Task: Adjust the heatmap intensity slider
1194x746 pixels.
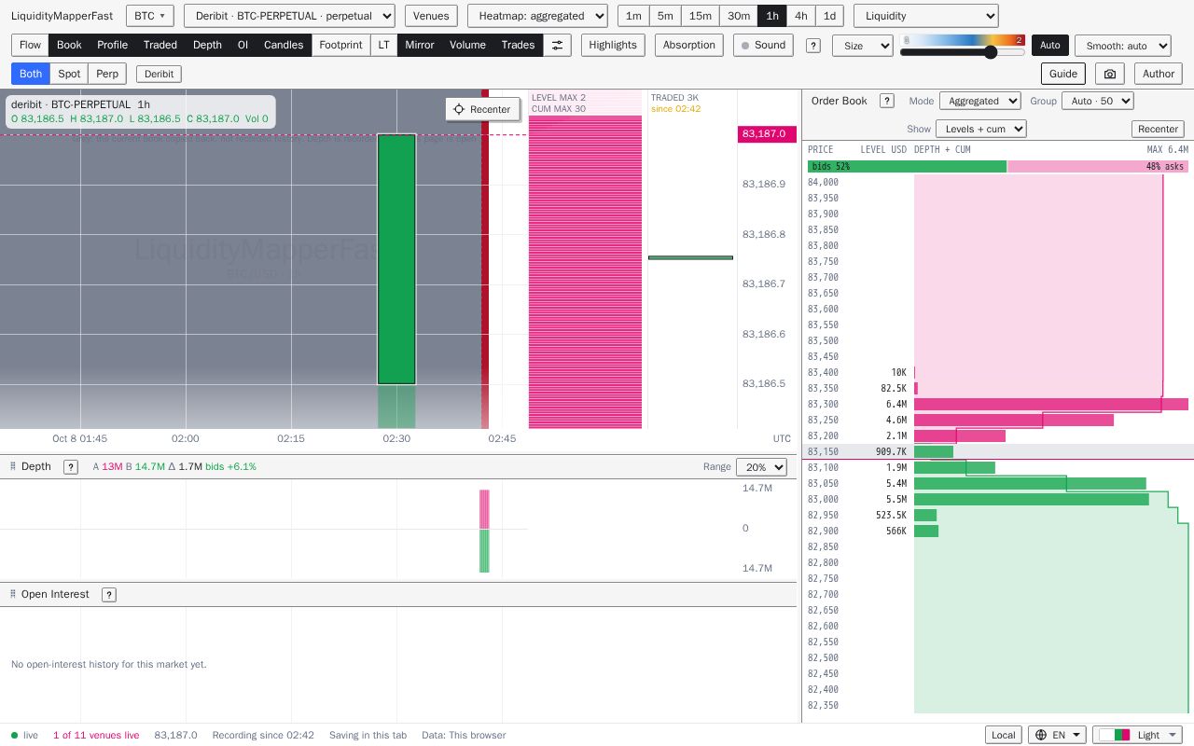Action: click(x=963, y=52)
